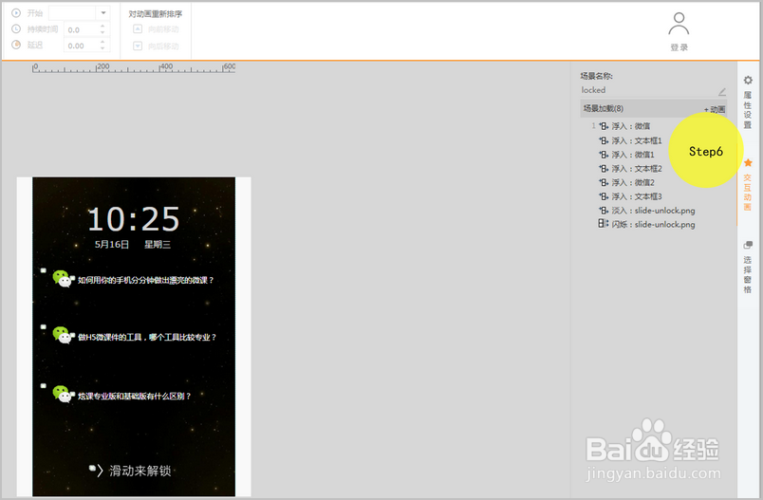Viewport: 763px width, 500px height.
Task: Select text 如何用你的手机分分钟做出漂亮的微课？
Action: click(x=146, y=280)
